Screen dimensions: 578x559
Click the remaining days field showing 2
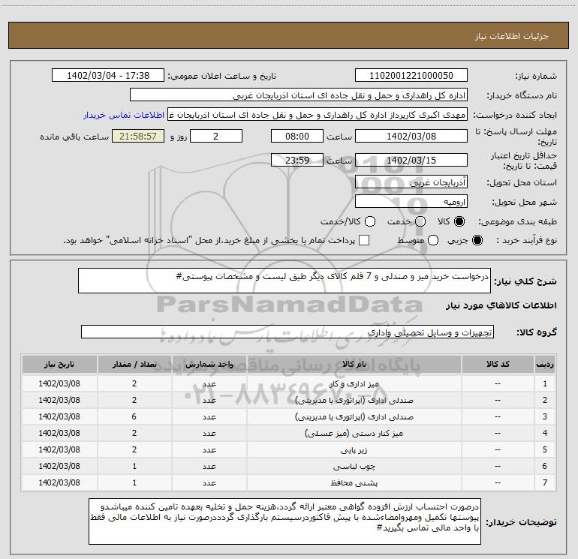point(216,136)
